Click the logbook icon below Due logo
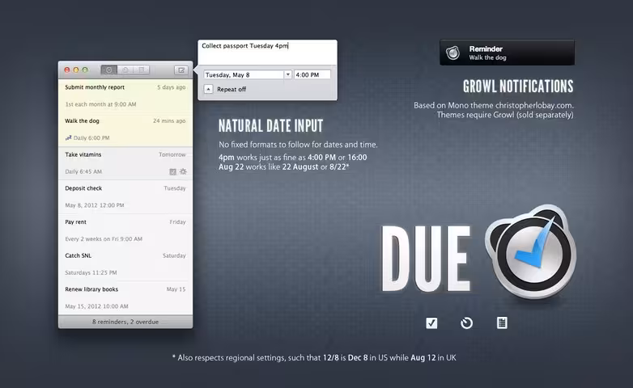Screen dimensions: 633x388 (x=502, y=323)
